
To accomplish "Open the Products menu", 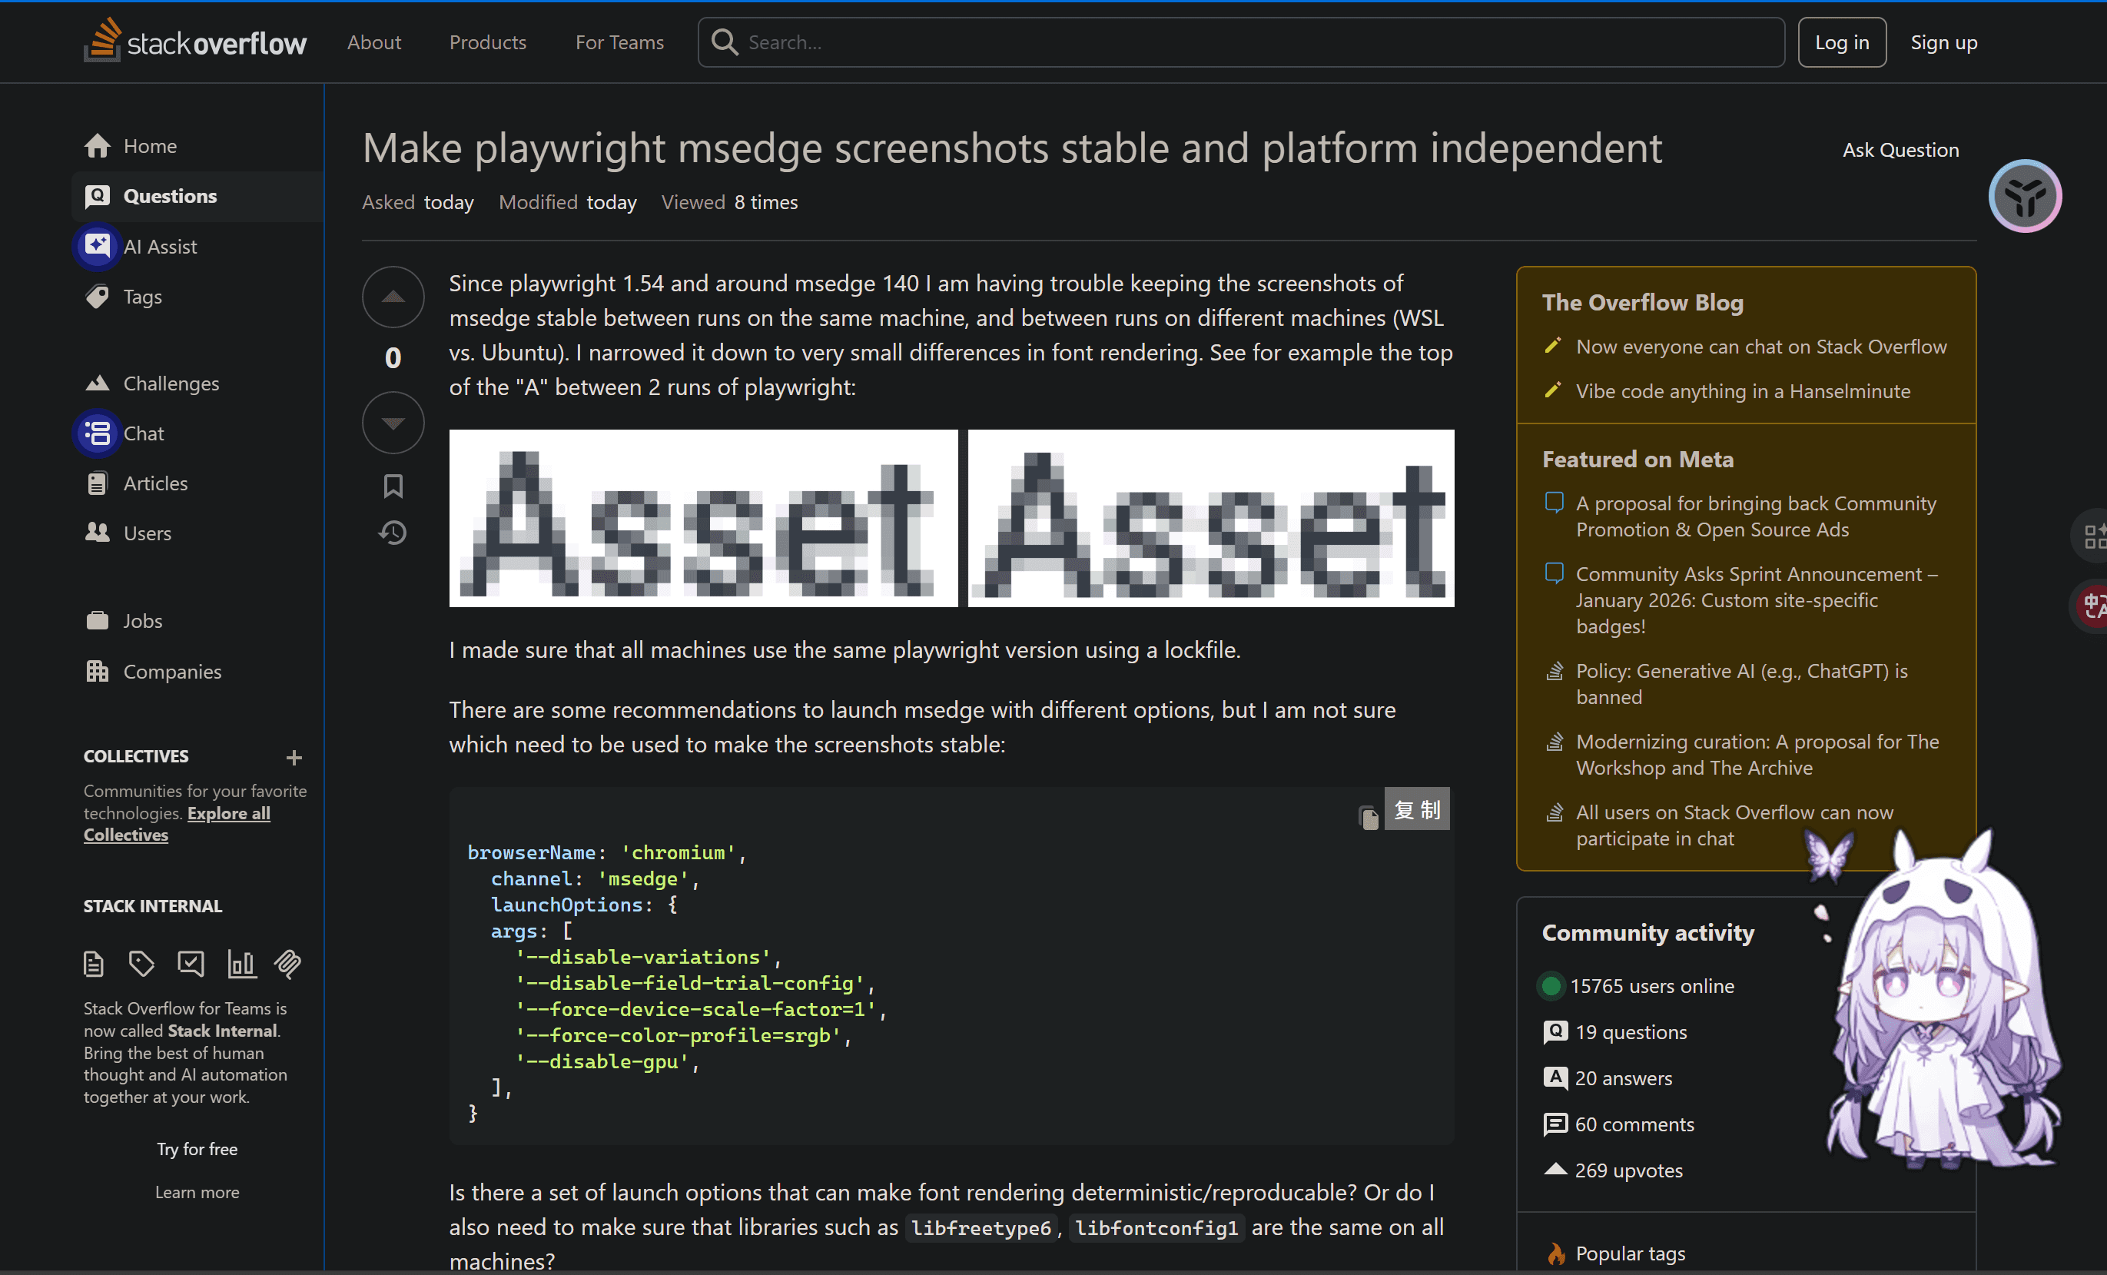I will pyautogui.click(x=487, y=42).
